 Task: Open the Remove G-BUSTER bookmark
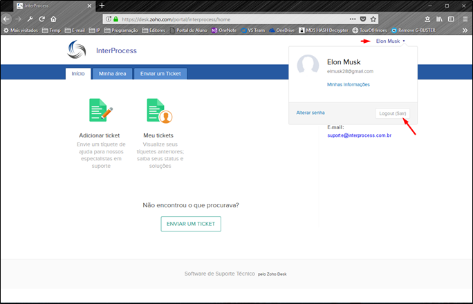click(x=414, y=30)
